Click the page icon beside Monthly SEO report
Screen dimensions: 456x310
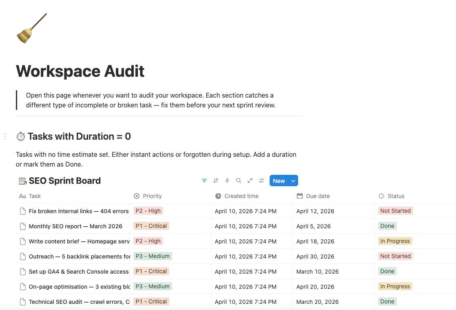(x=23, y=226)
